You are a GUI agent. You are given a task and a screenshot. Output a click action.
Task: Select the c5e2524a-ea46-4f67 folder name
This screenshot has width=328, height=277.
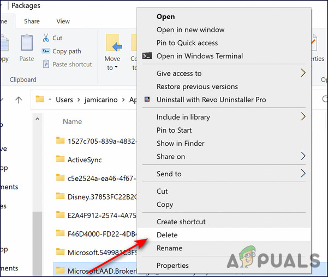102,178
